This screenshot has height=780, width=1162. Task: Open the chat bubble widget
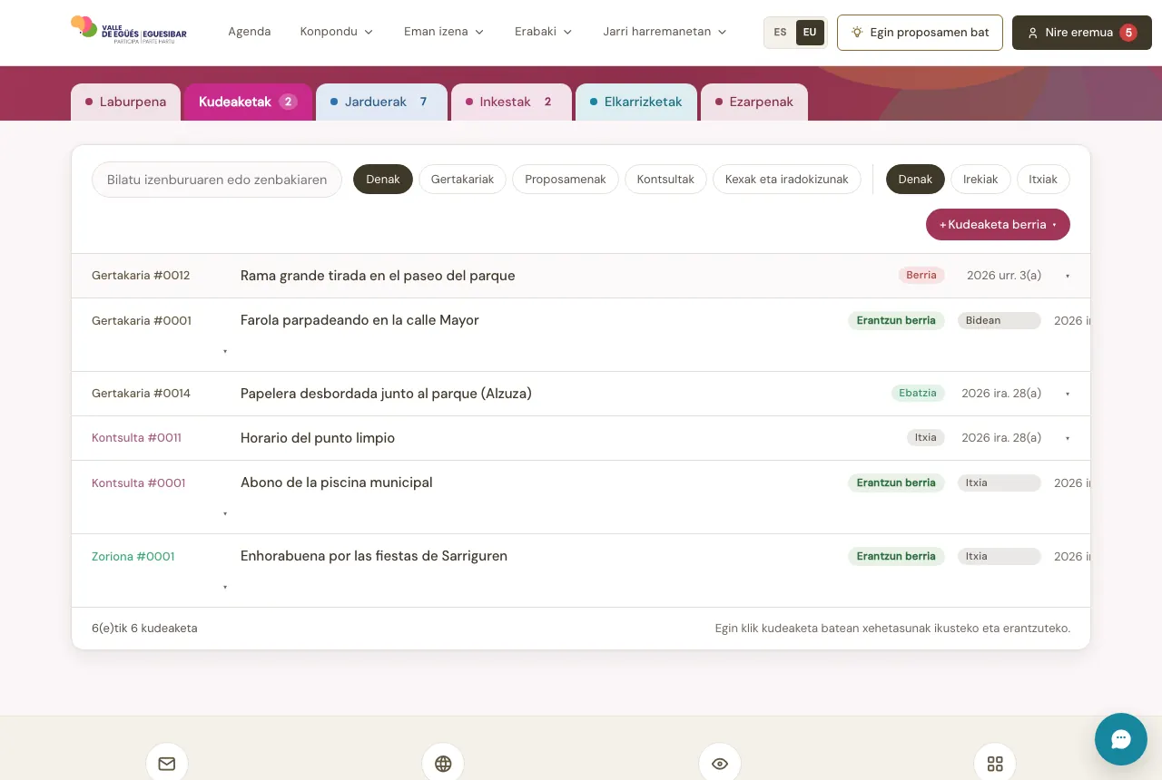coord(1121,739)
